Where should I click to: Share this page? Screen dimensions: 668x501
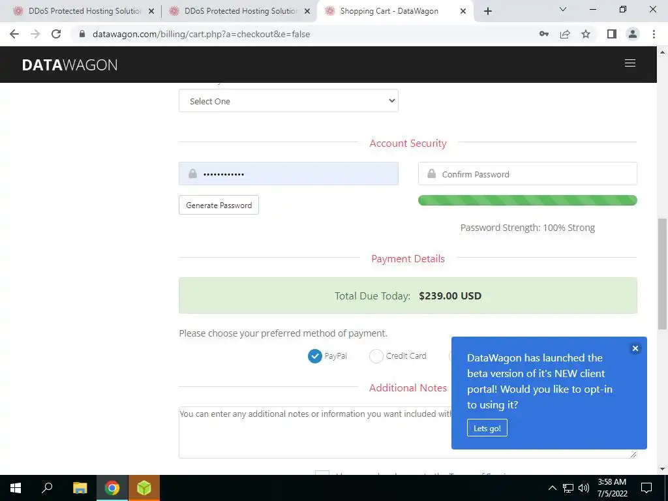pos(565,34)
